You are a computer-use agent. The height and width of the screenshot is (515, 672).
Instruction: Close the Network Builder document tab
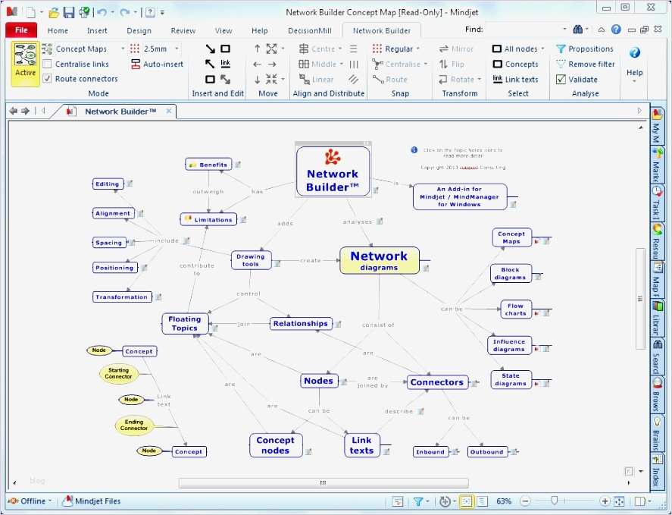[169, 111]
